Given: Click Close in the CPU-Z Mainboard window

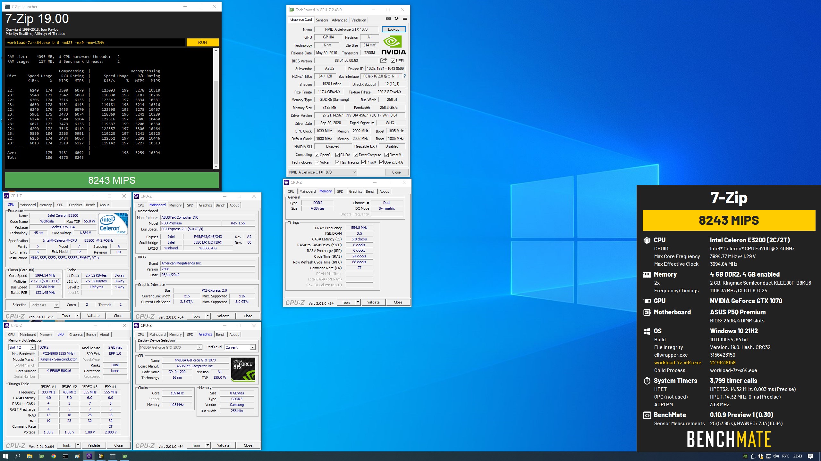Looking at the screenshot, I should [248, 316].
